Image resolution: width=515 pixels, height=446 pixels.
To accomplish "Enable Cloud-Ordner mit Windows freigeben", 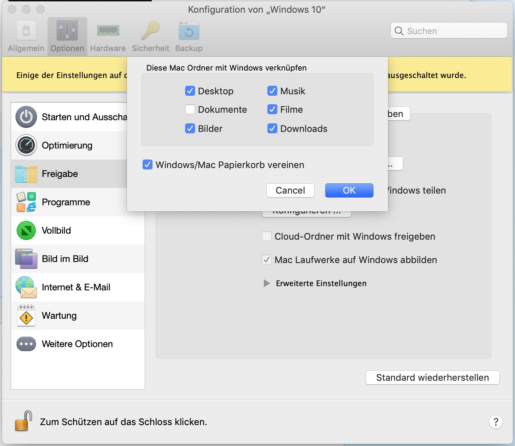I will tap(267, 236).
